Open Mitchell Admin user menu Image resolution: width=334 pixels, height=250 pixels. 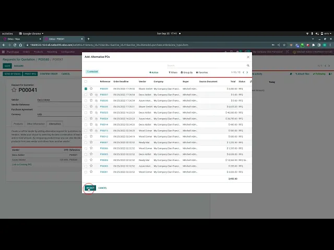(x=313, y=52)
